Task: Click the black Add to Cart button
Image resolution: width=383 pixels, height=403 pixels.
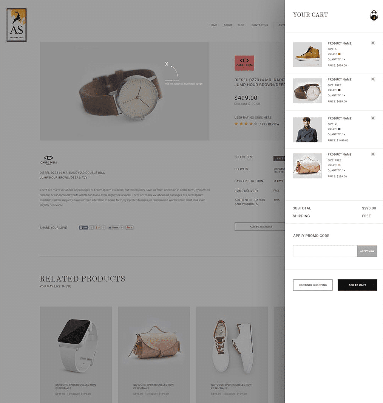Action: (357, 285)
